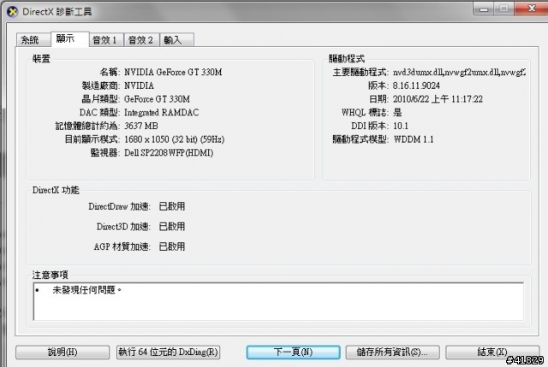Screen dimensions: 548x367
Task: Click the 驅動程式模型 label
Action: tap(360, 139)
